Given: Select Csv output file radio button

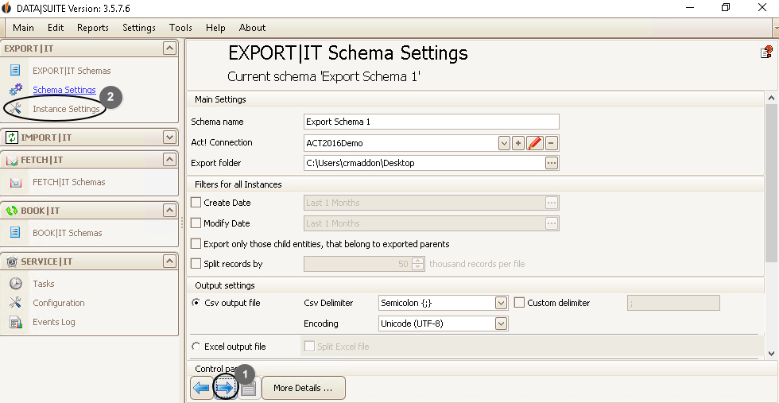Looking at the screenshot, I should coord(196,303).
